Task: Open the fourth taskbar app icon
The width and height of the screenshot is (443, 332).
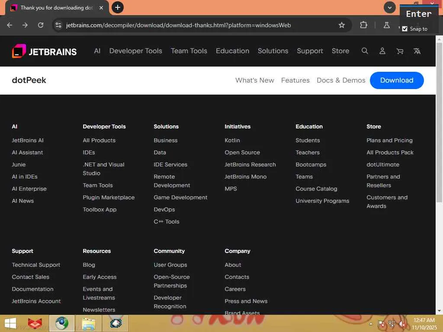Action: tap(116, 323)
